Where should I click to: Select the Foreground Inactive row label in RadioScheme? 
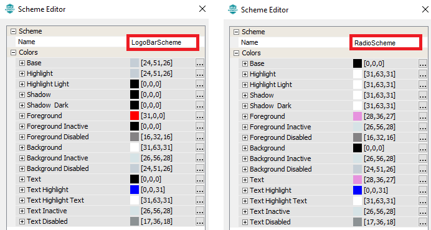pyautogui.click(x=280, y=127)
